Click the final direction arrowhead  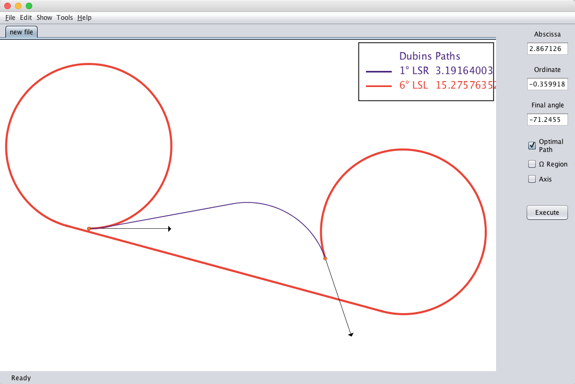tap(351, 334)
